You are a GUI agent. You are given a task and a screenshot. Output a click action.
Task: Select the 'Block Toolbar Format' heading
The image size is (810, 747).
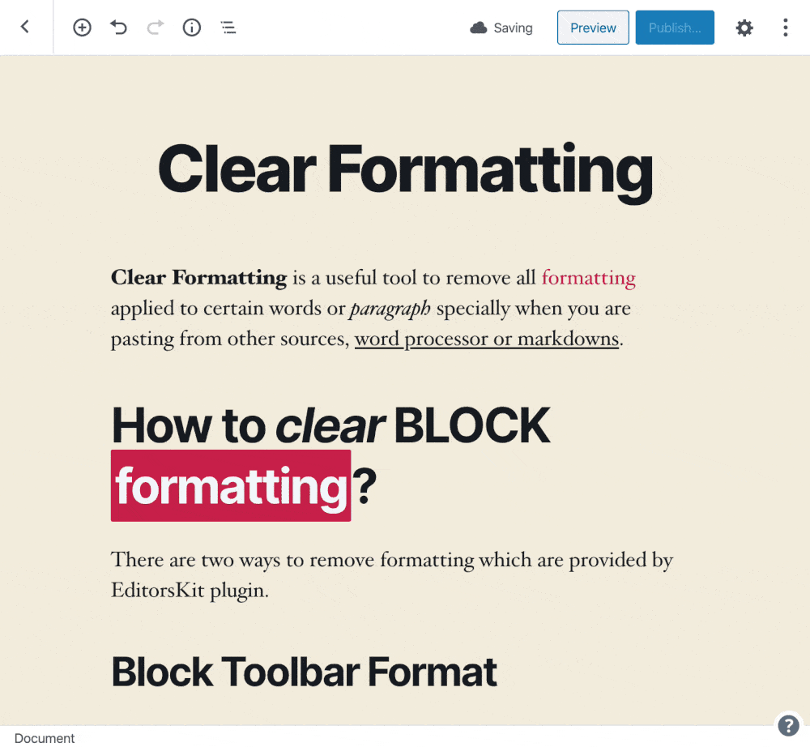click(x=305, y=672)
